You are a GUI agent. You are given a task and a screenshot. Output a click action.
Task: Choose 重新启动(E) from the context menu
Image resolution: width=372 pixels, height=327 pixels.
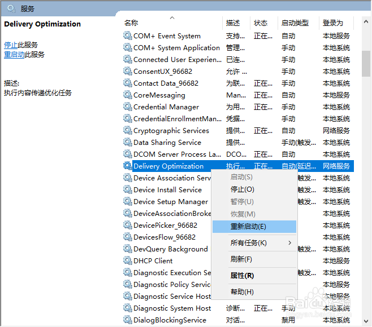click(248, 227)
